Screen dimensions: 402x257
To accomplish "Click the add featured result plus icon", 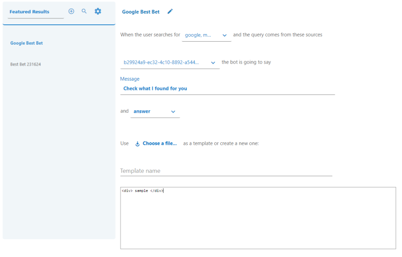I will pos(71,11).
